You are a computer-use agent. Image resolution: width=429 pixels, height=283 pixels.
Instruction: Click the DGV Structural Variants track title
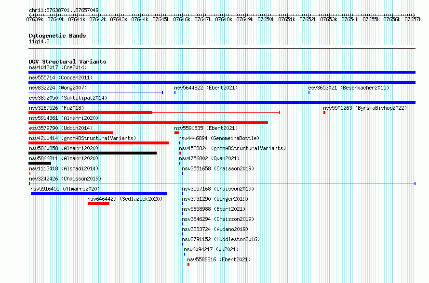coord(67,62)
